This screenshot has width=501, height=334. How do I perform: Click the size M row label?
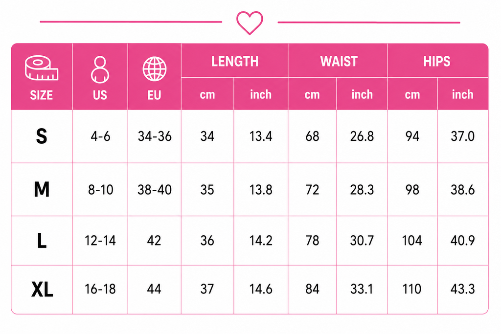(x=42, y=189)
